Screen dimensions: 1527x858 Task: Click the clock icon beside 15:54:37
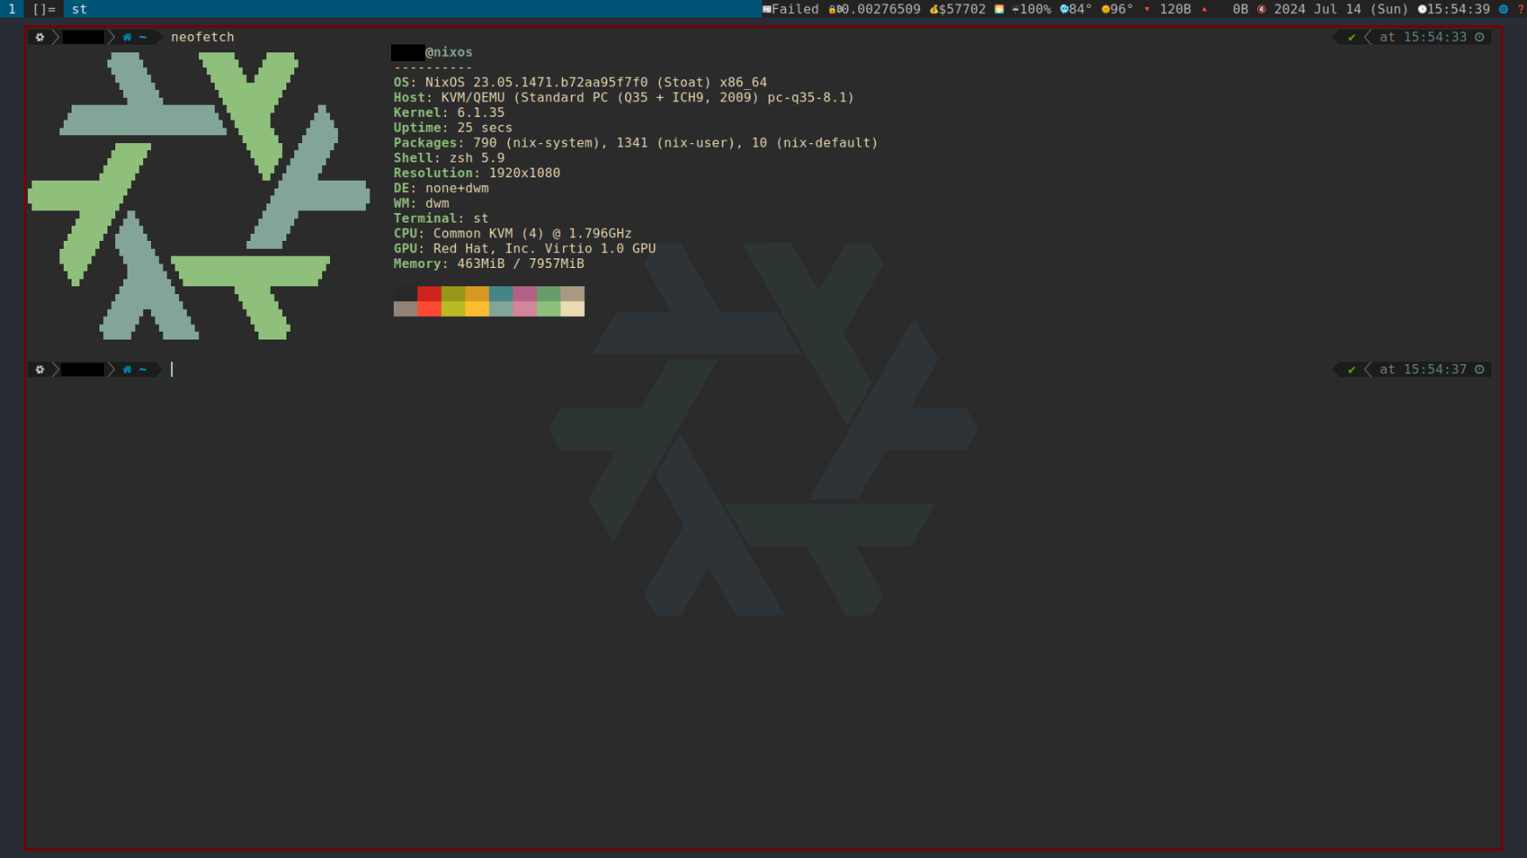[x=1479, y=370]
